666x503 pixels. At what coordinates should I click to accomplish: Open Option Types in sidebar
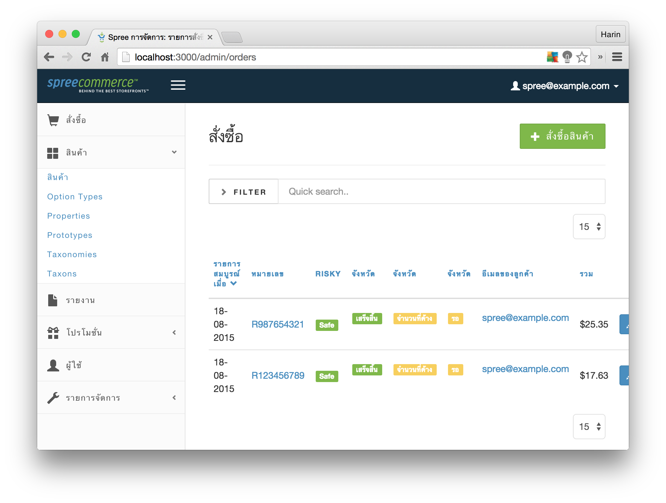[75, 197]
